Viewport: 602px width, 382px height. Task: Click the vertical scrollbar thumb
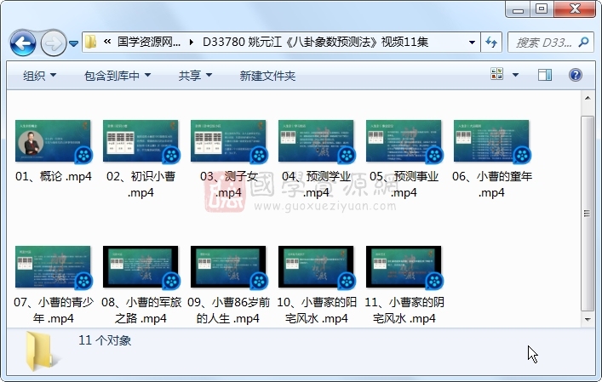pyautogui.click(x=588, y=214)
